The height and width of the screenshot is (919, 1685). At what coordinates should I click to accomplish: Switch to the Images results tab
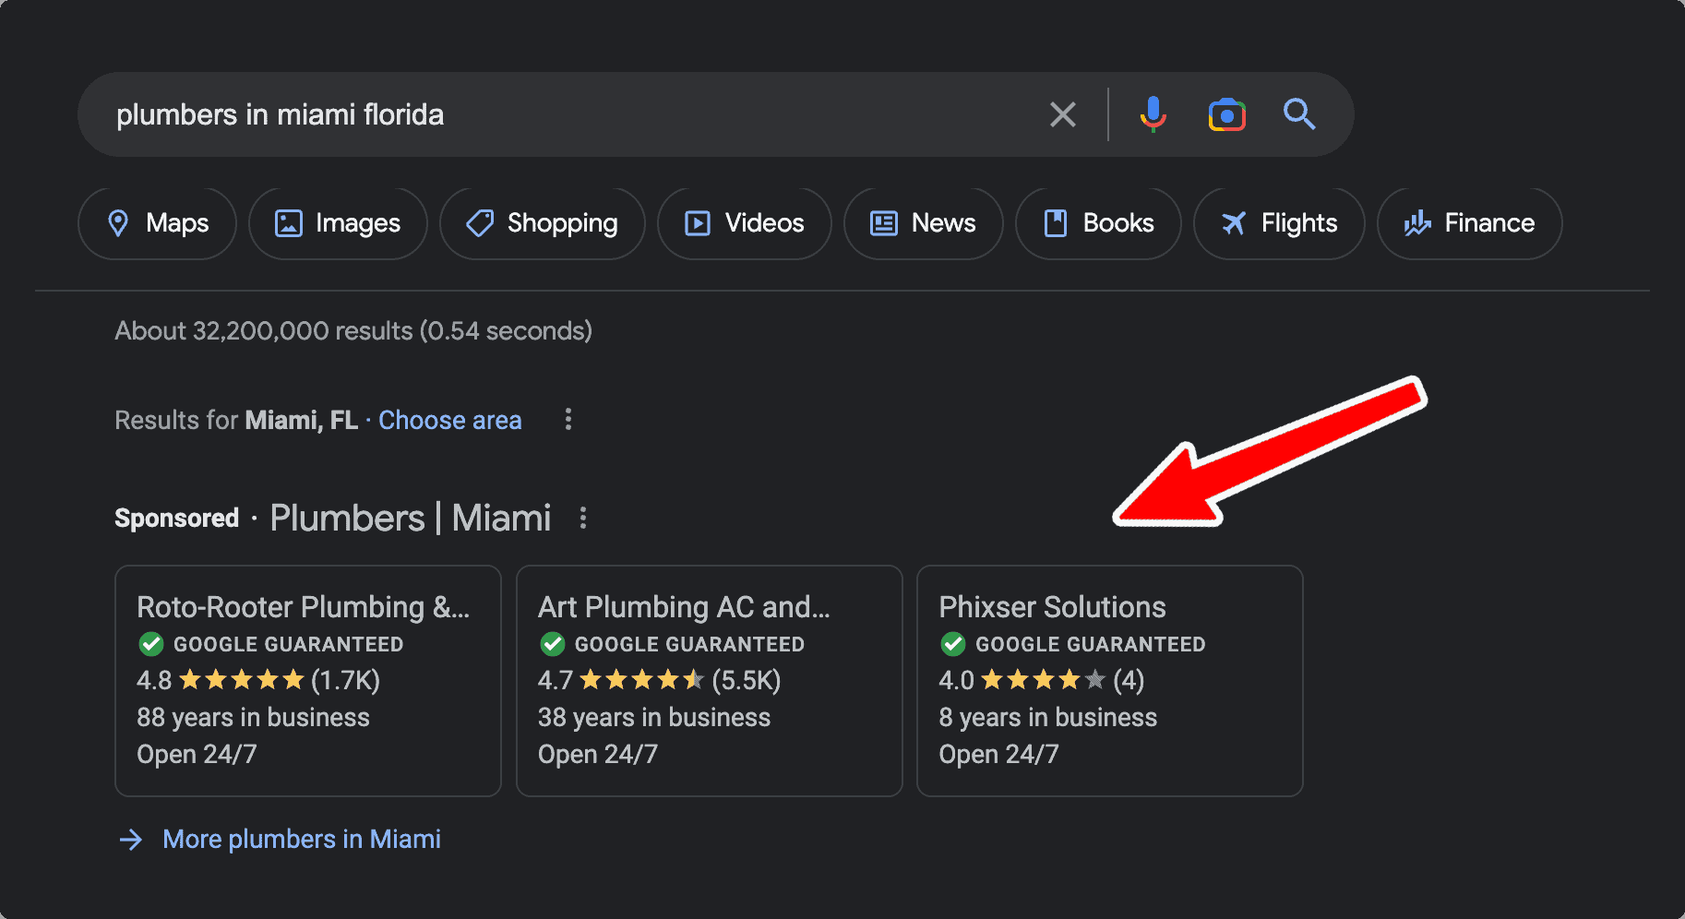pyautogui.click(x=338, y=223)
